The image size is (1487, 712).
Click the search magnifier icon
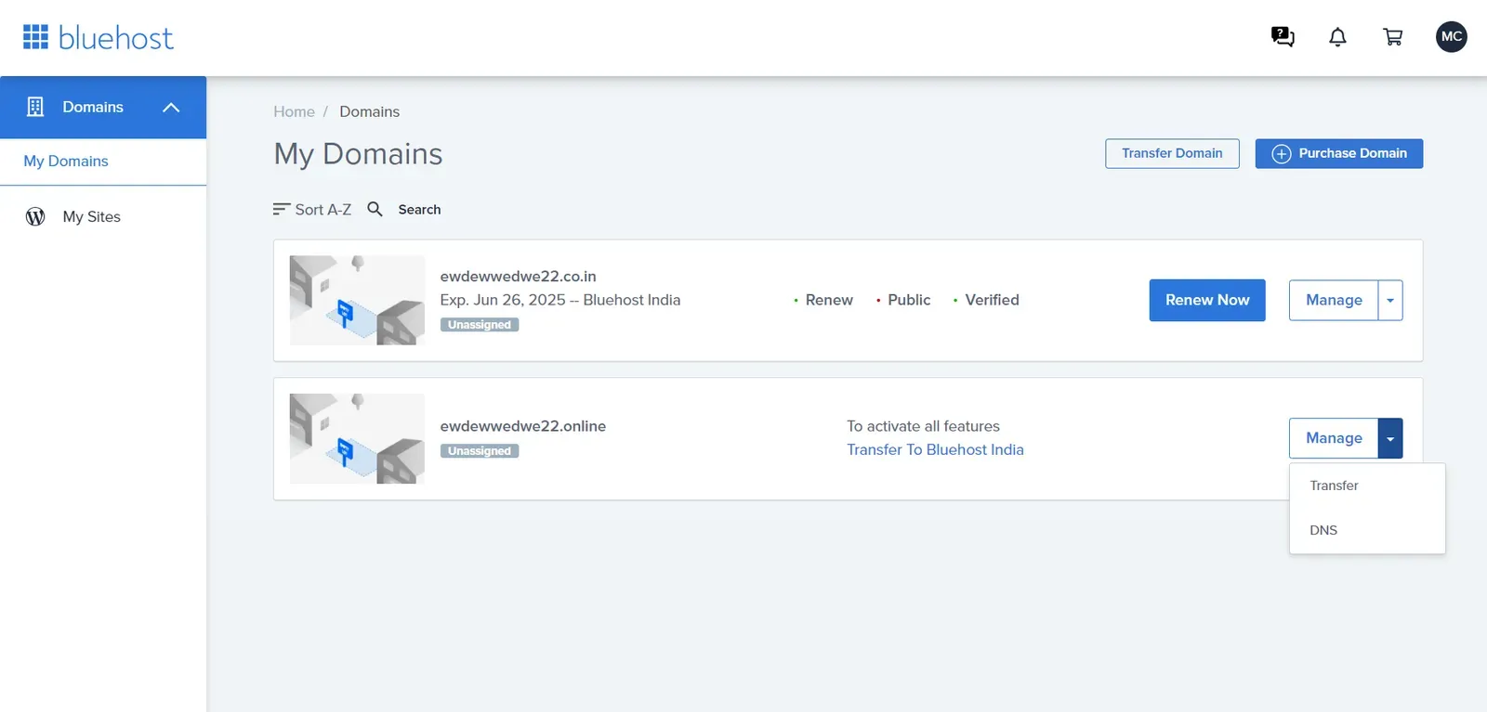(x=375, y=209)
